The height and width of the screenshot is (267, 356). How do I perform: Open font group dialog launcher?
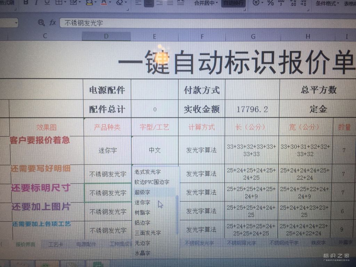point(128,9)
